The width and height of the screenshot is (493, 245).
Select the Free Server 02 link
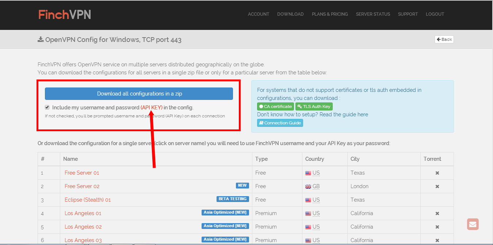tap(82, 186)
